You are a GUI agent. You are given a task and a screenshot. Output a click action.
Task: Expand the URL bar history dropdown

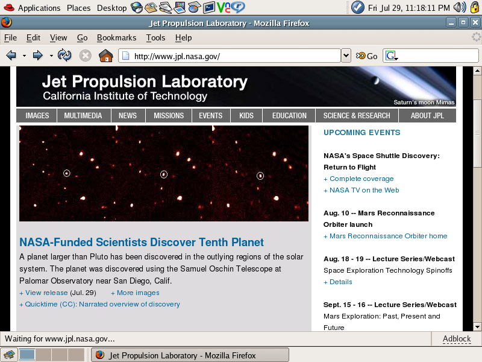(346, 56)
